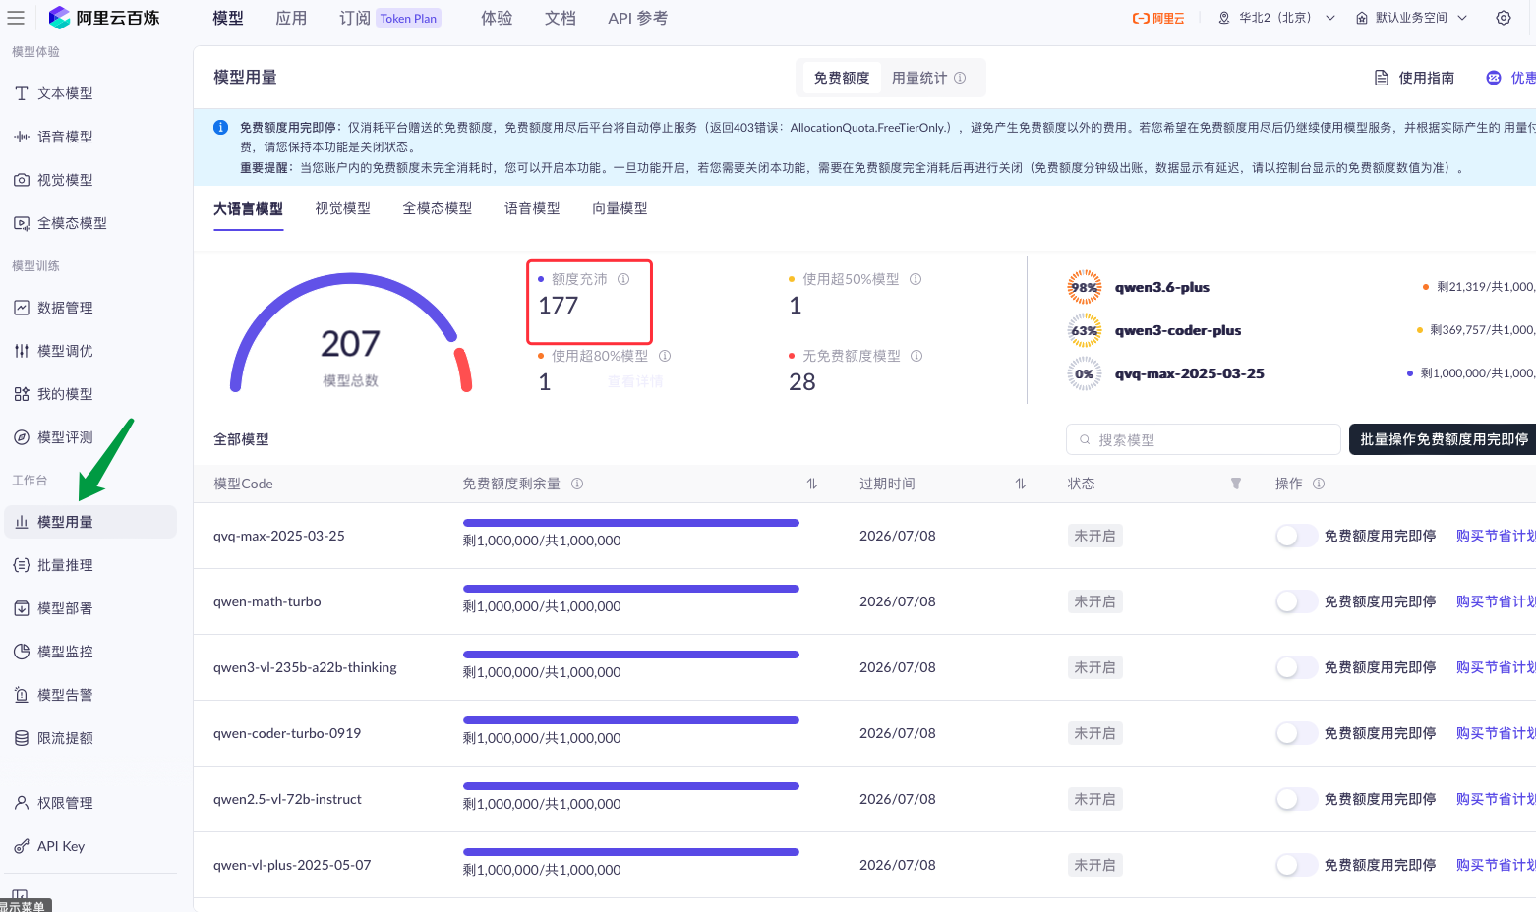Click the model monitoring pie icon

point(22,652)
